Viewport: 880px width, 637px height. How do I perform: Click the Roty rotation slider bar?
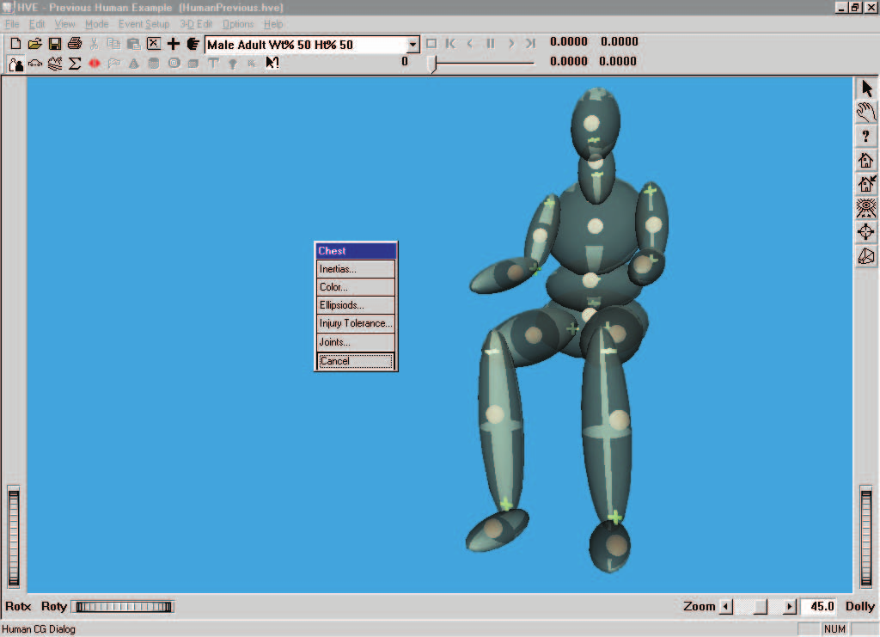click(124, 607)
